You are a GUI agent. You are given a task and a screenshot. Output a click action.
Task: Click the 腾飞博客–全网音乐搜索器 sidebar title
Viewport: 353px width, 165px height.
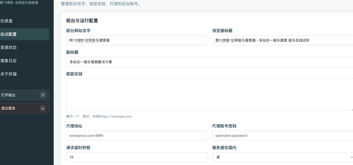click(x=19, y=3)
